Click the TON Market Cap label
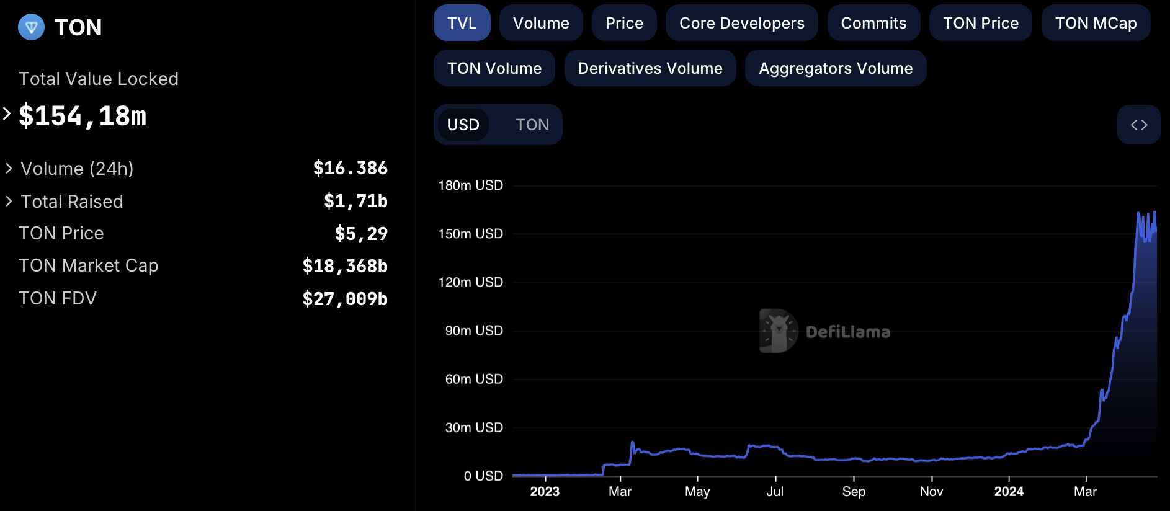The image size is (1170, 511). (x=89, y=265)
